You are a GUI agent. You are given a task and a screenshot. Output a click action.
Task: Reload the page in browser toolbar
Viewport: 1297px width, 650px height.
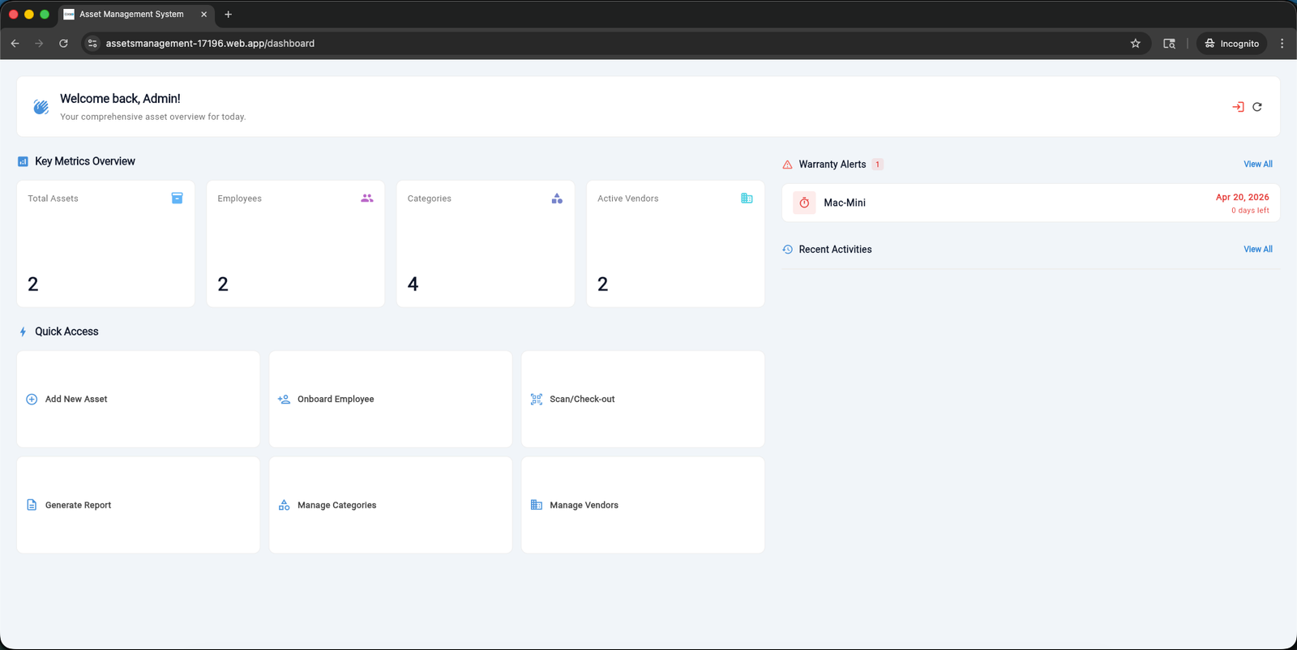63,44
